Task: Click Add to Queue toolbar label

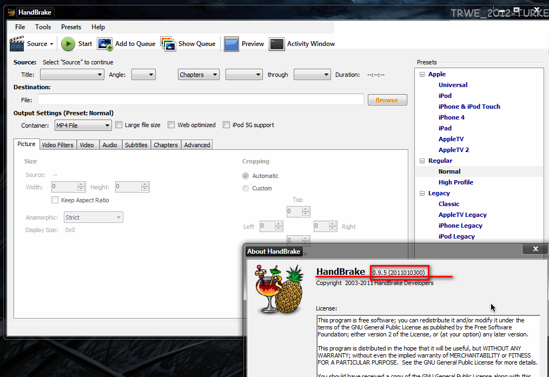Action: (x=135, y=44)
